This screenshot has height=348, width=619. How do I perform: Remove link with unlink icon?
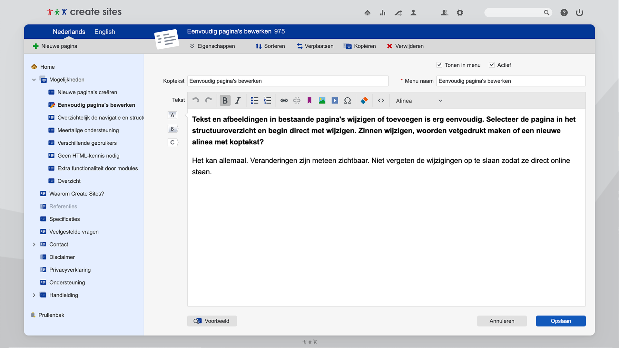pyautogui.click(x=297, y=101)
